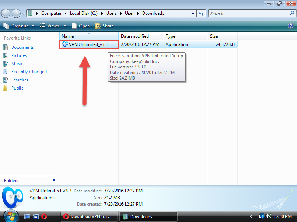
Task: Select User in the address path
Action: (x=129, y=13)
